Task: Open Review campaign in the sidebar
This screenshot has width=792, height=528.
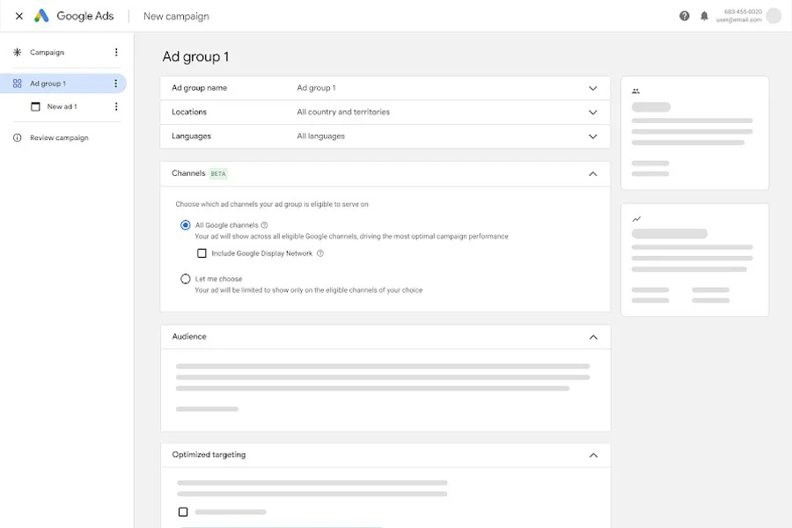Action: point(59,137)
